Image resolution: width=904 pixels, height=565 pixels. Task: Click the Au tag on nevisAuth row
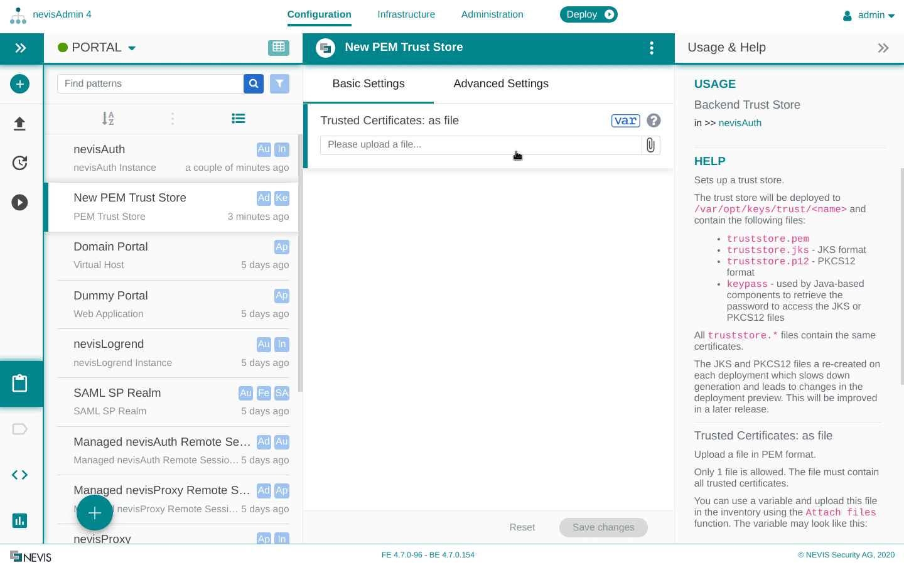pyautogui.click(x=264, y=149)
